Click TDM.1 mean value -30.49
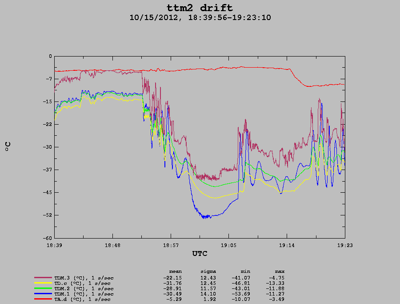The image size is (400, 304). (x=172, y=294)
